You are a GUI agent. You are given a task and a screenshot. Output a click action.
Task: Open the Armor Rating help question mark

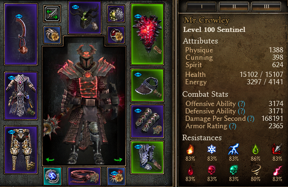232,126
